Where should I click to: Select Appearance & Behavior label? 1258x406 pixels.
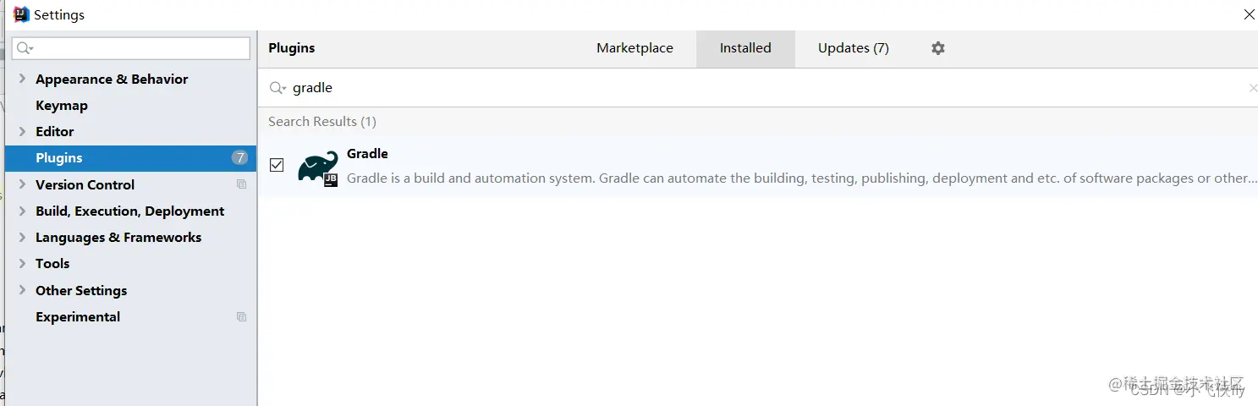click(112, 79)
